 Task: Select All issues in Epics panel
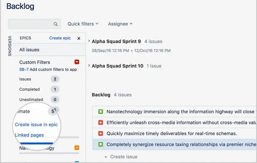29,50
